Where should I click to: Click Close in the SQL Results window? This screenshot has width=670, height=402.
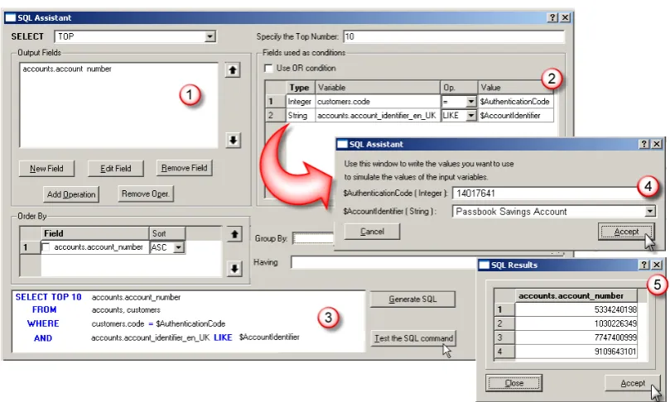[514, 383]
